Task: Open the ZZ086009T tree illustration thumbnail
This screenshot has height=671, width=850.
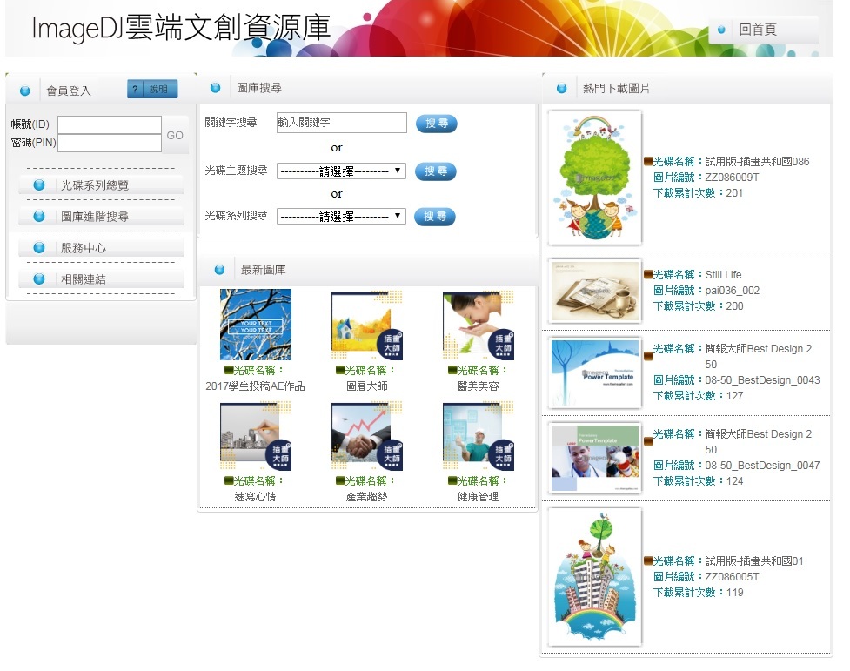Action: pos(595,178)
